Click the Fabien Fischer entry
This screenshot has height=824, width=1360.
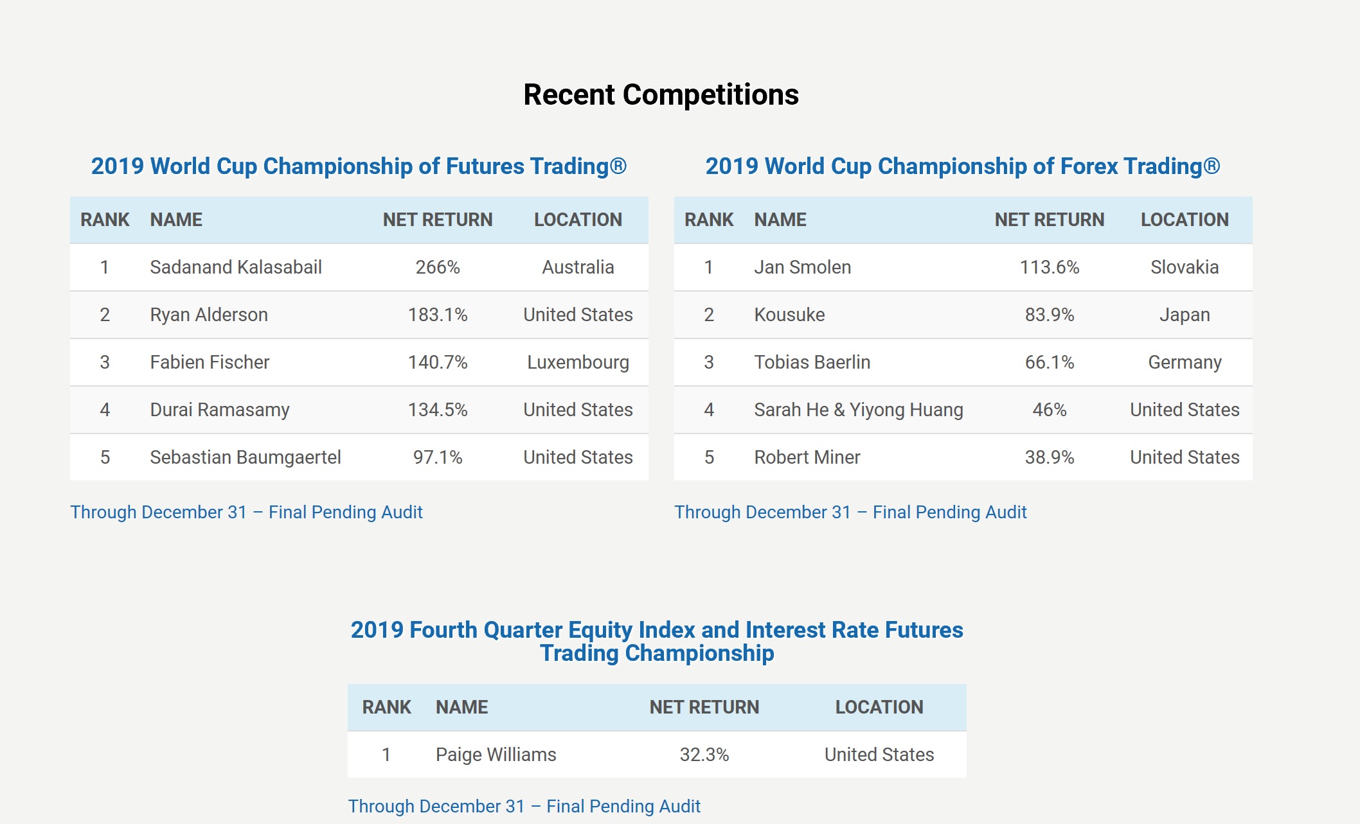click(210, 362)
